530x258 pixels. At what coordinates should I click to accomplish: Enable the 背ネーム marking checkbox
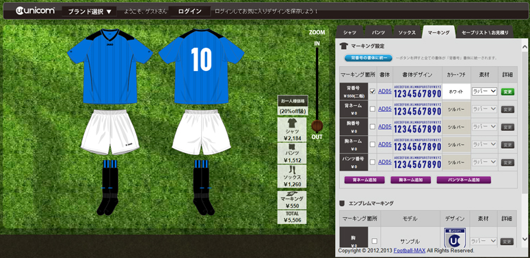[373, 109]
